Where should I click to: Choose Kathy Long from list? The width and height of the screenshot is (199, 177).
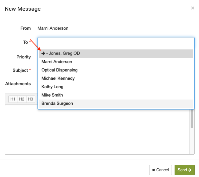click(x=116, y=87)
